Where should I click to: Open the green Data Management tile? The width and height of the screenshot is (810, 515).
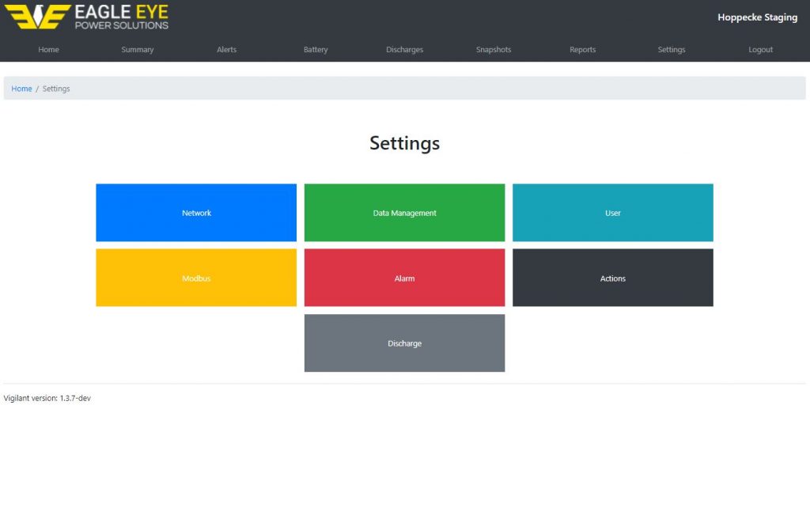tap(404, 213)
